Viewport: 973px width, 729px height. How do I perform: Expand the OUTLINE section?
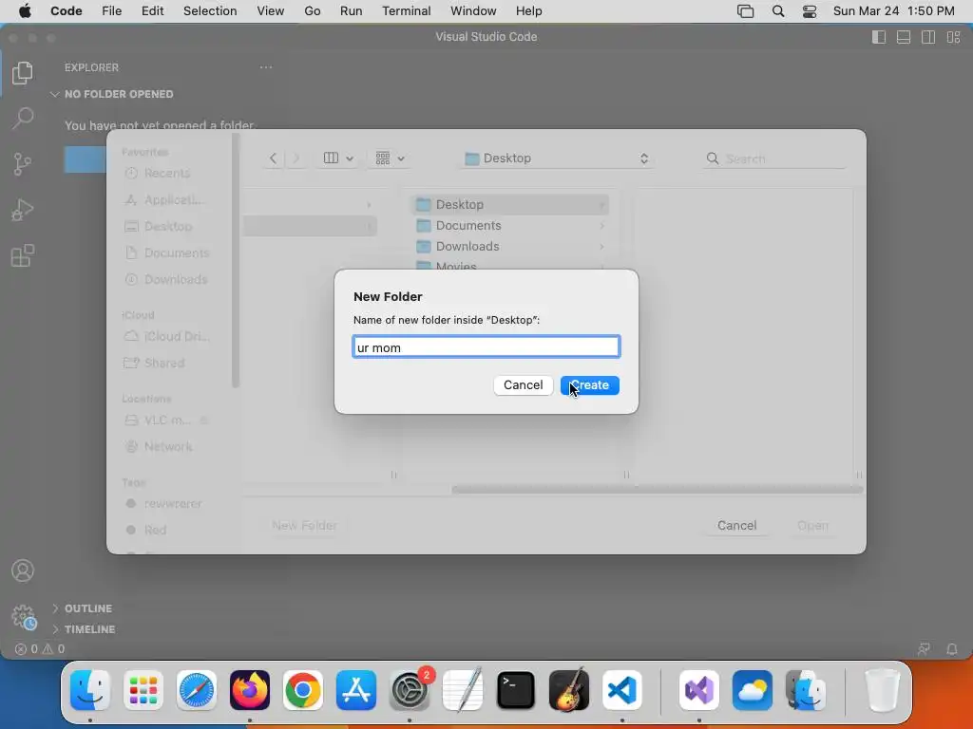coord(82,608)
